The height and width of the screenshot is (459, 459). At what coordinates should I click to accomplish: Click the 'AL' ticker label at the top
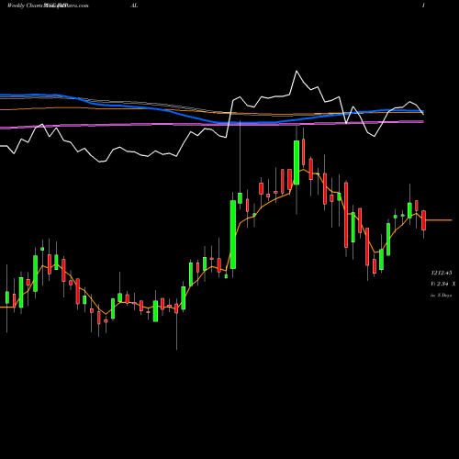134,6
